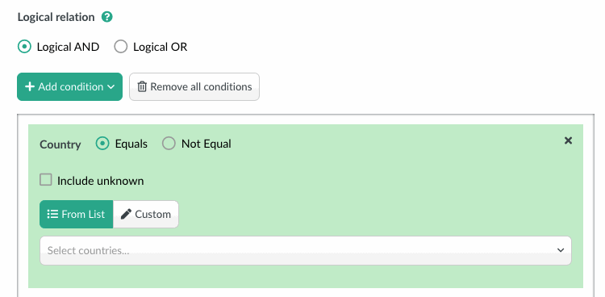
Task: Switch to the From List tab
Action: tap(77, 214)
